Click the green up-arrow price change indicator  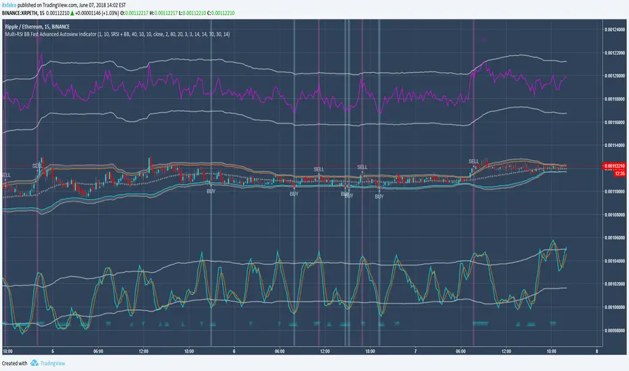click(72, 13)
